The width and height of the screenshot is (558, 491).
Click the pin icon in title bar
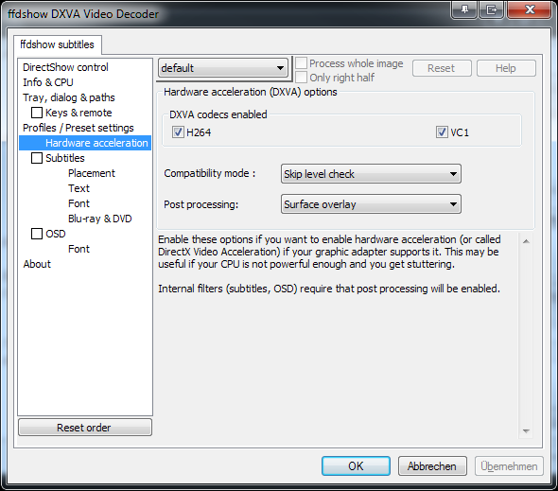coord(464,9)
